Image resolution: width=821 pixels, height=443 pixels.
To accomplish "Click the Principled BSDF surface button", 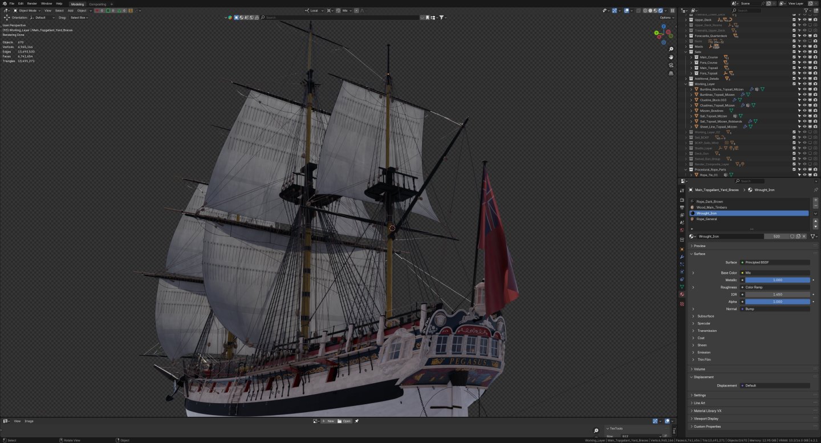I will coord(775,262).
